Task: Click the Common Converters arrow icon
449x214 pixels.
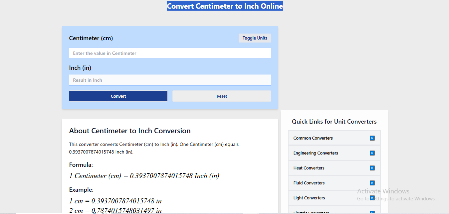Action: (372, 138)
